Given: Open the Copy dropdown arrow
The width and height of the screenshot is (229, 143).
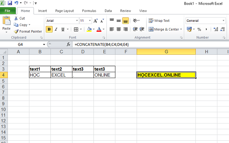Looking at the screenshot, I should pyautogui.click(x=29, y=25).
